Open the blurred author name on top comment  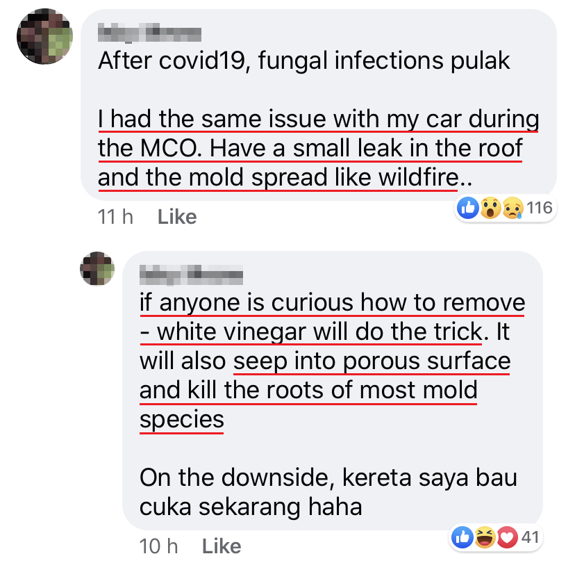[149, 33]
